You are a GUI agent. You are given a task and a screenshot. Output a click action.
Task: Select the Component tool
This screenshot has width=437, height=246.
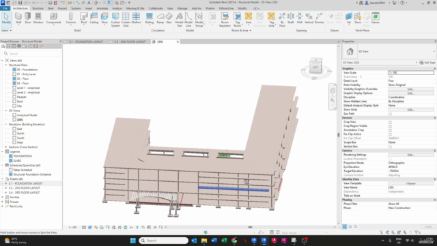tap(53, 18)
